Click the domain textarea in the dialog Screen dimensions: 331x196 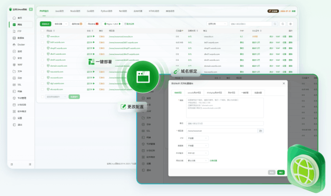[225, 108]
